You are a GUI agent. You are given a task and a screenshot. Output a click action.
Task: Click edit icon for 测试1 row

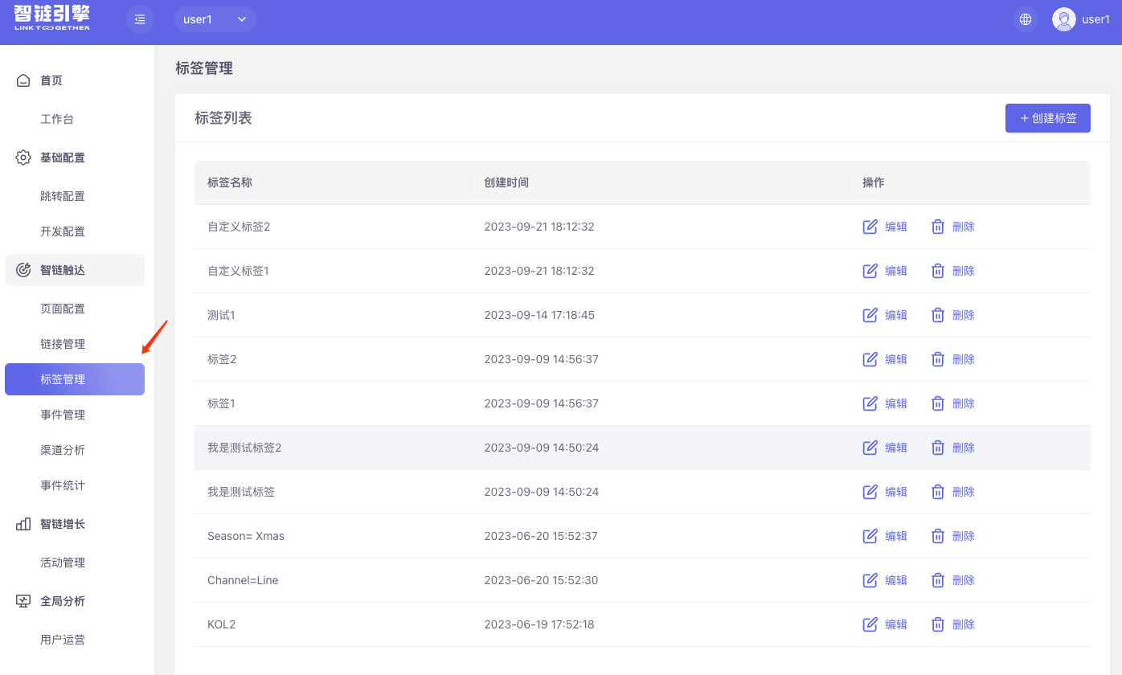click(870, 315)
